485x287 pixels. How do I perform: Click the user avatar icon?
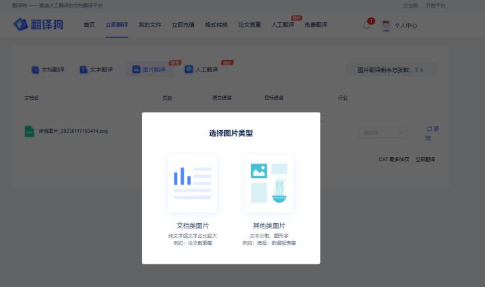click(386, 26)
